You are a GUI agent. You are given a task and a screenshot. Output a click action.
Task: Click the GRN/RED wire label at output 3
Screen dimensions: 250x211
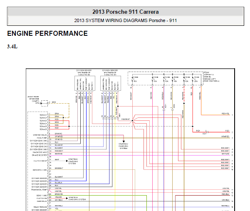[x=225, y=137]
